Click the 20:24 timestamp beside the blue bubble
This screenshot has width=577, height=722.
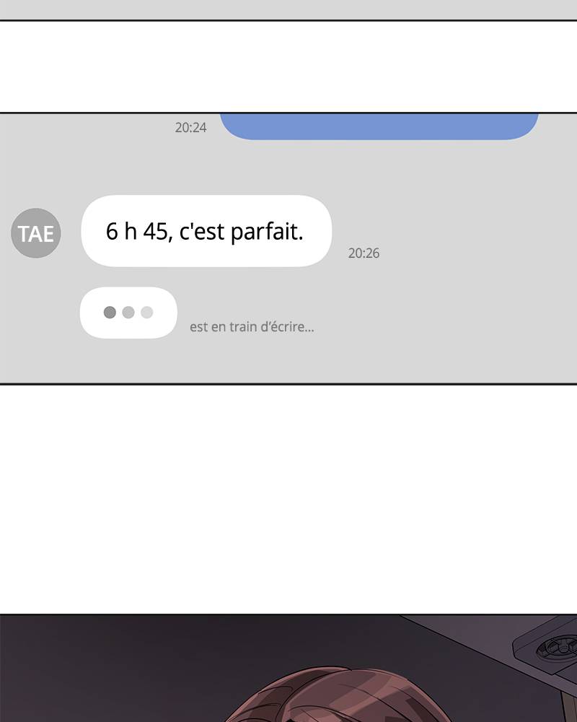tap(190, 128)
